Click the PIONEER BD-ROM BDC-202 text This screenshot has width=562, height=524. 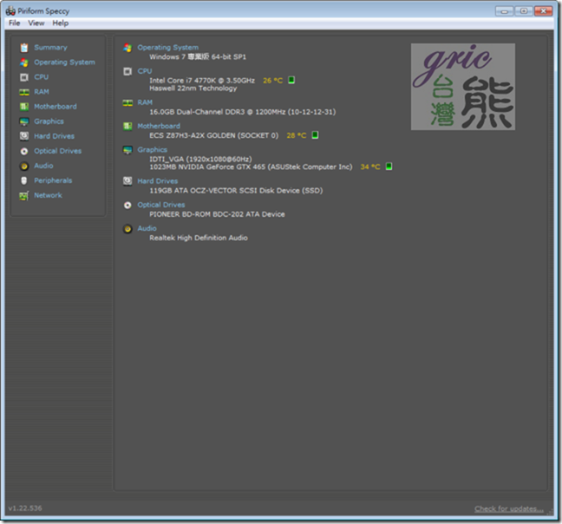[217, 214]
